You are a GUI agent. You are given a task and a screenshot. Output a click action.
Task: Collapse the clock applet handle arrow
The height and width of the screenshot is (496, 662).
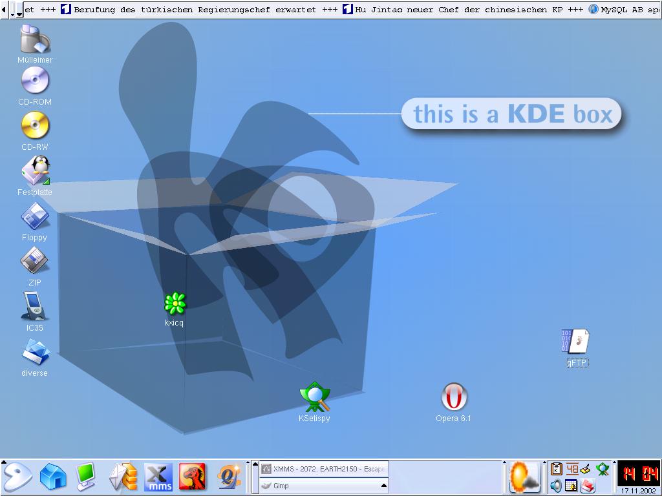tap(614, 464)
